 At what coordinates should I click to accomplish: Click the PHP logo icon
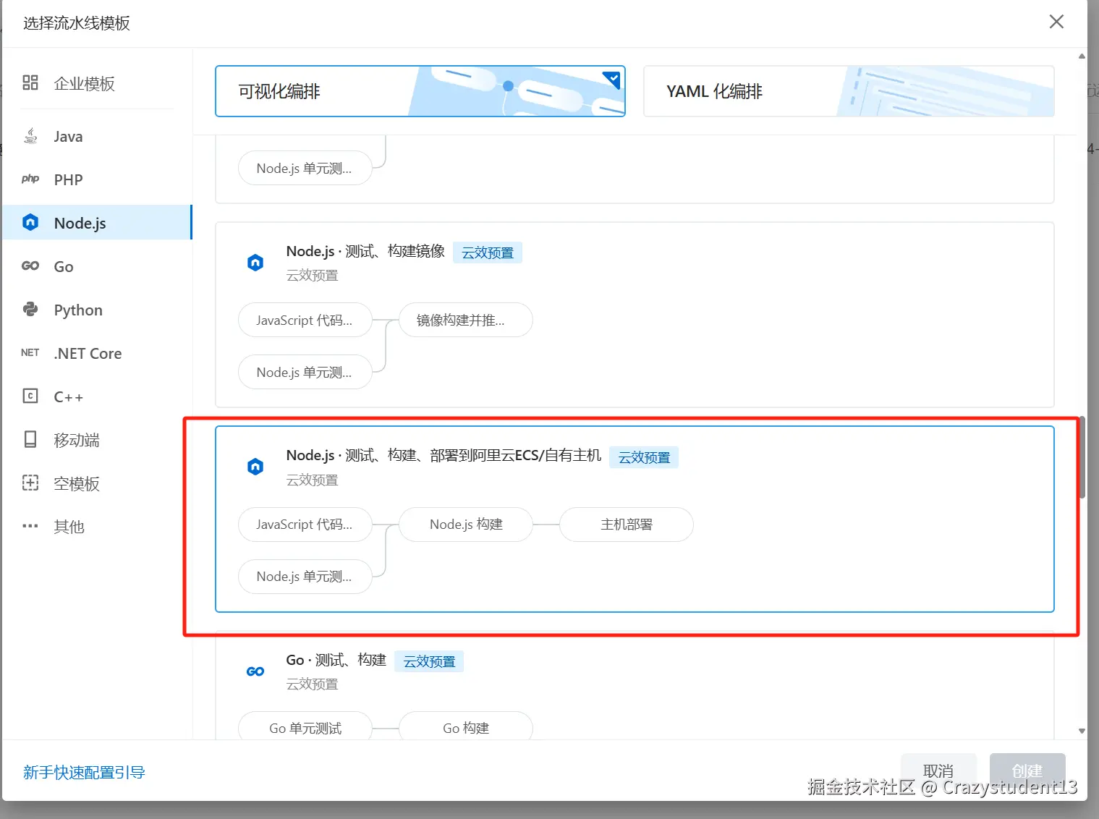click(30, 179)
